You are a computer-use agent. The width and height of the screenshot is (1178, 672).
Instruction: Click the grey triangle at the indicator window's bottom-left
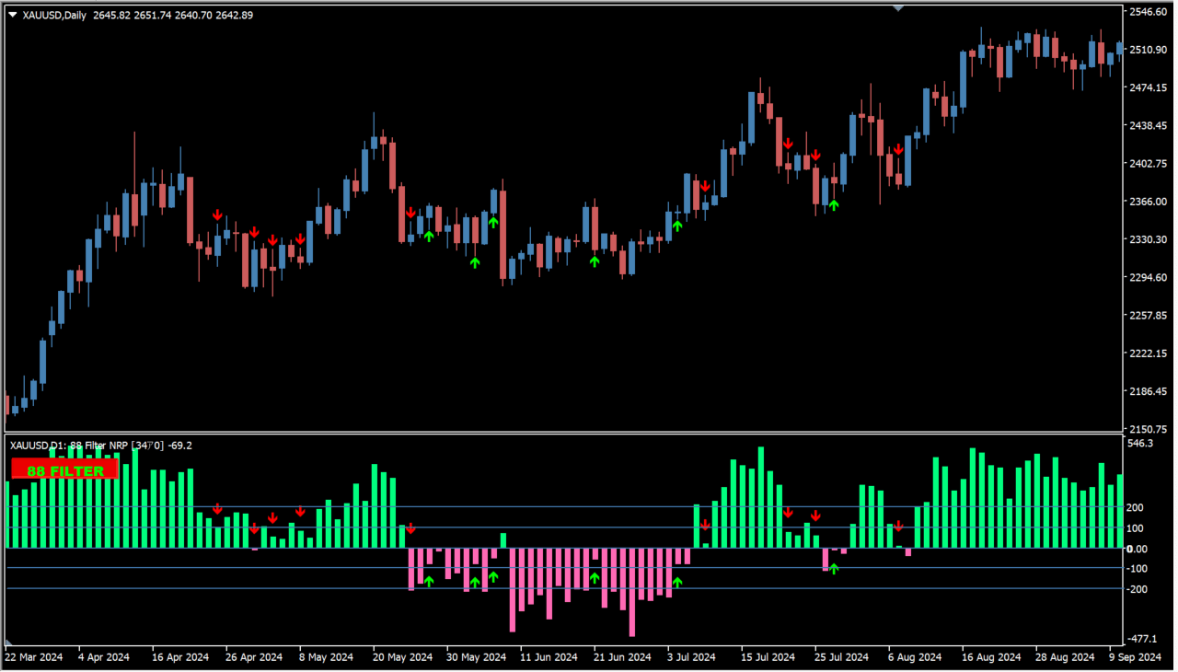tap(9, 642)
